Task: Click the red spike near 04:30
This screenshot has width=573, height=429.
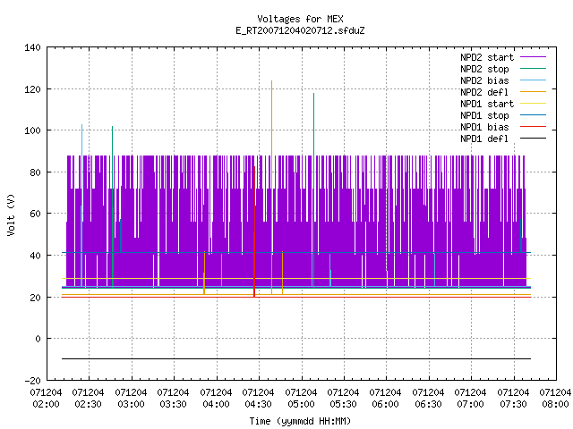Action: coord(254,231)
